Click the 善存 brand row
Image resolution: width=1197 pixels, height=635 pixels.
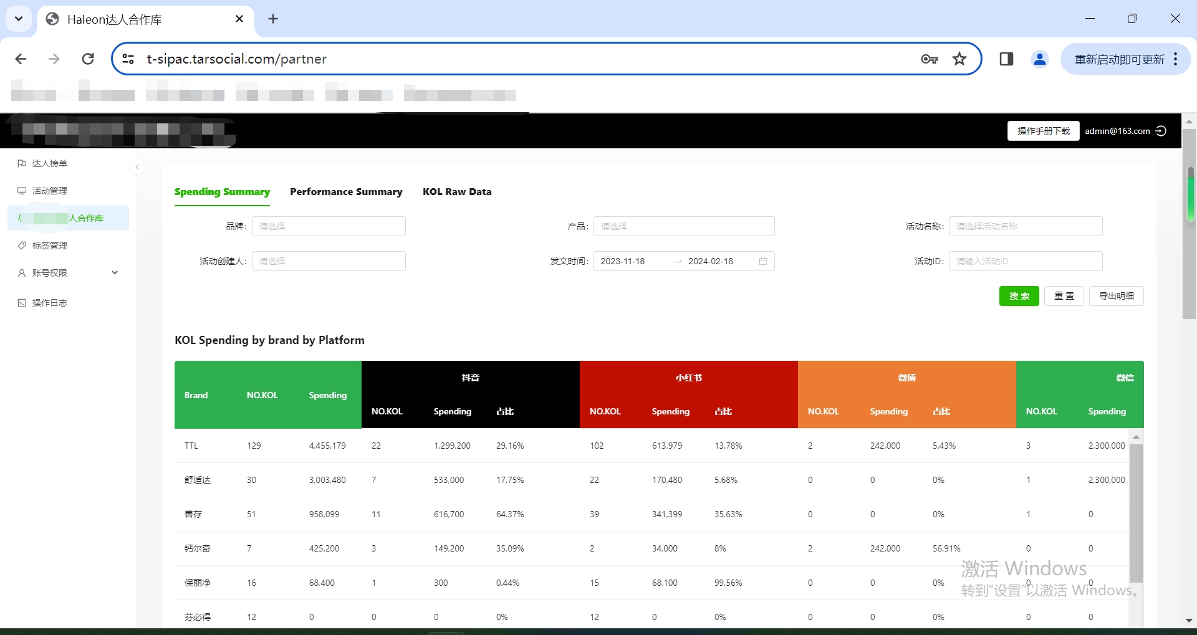click(651, 514)
